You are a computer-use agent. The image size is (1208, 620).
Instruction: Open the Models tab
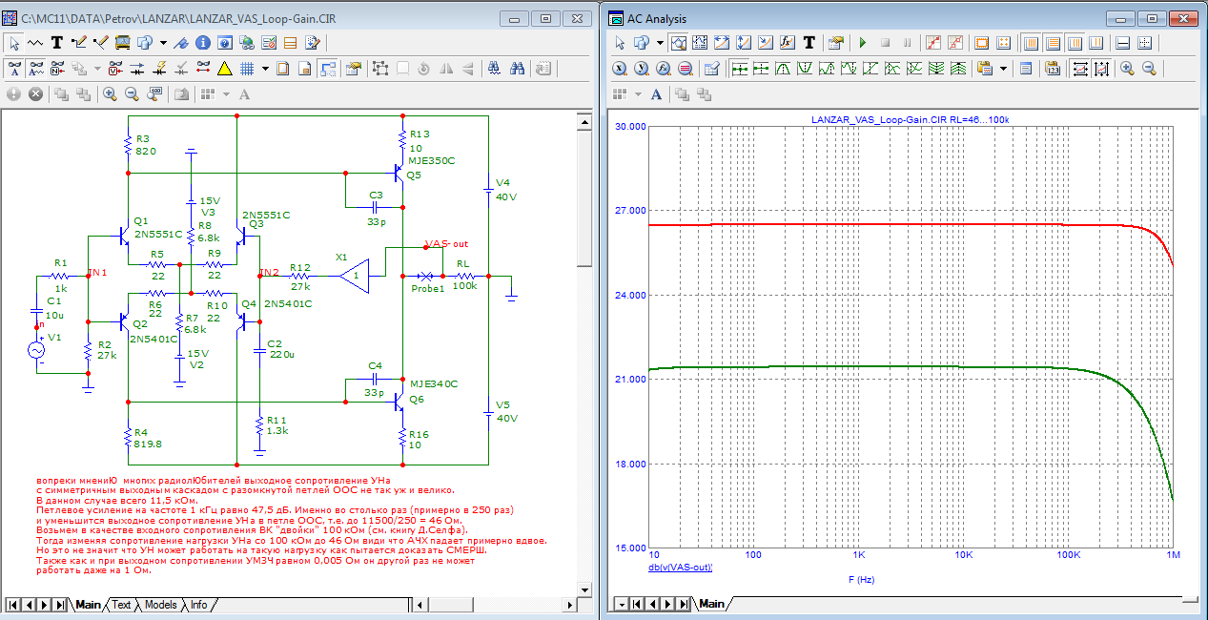(x=160, y=605)
